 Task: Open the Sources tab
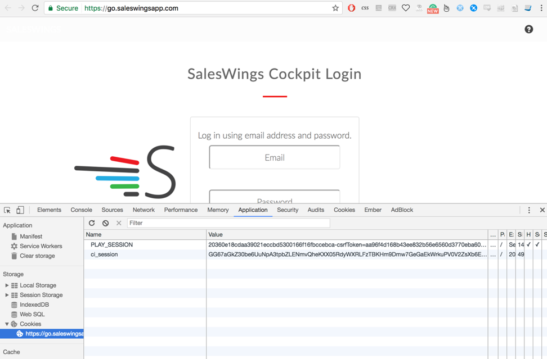pos(113,210)
